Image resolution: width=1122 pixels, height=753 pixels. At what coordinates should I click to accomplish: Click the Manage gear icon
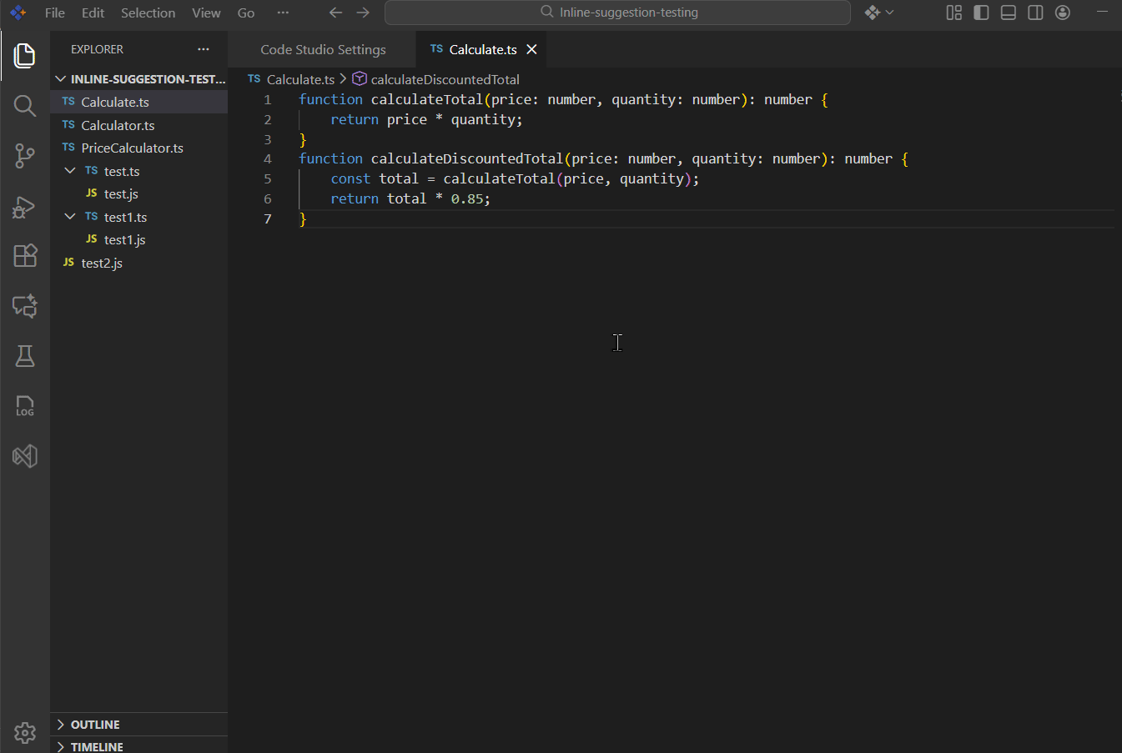(25, 732)
